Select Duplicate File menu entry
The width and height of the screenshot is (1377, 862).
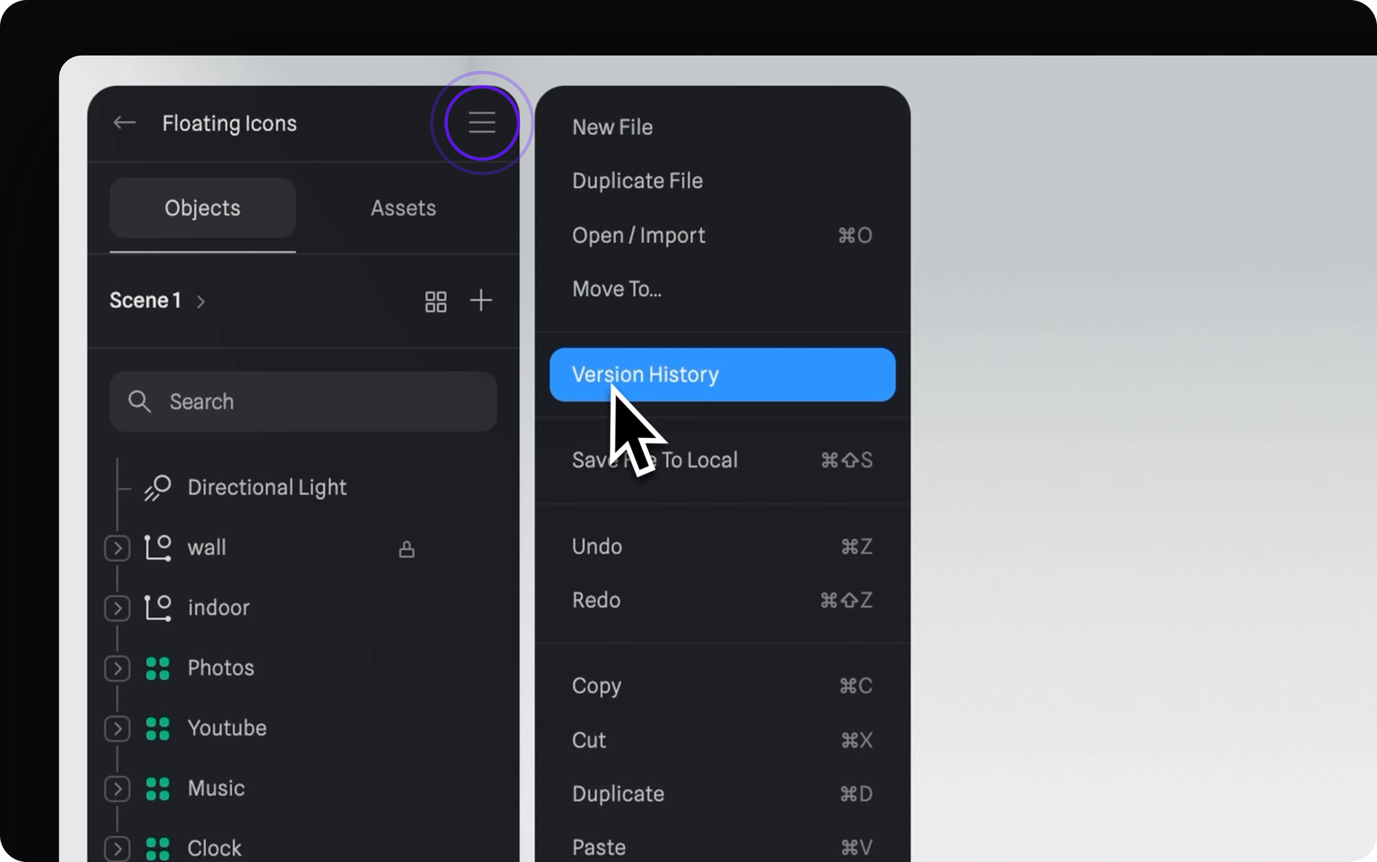click(x=637, y=181)
